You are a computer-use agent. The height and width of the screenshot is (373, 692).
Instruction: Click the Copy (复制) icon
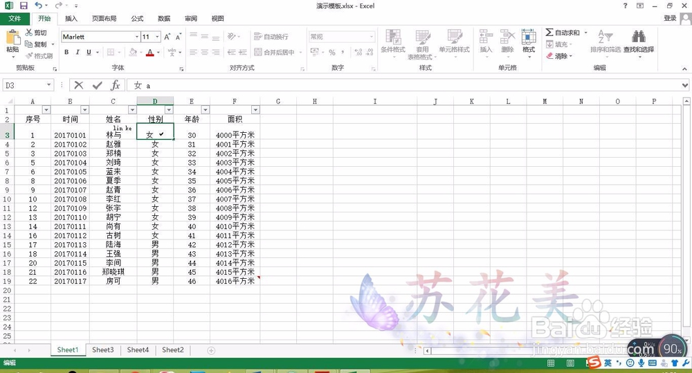point(28,44)
